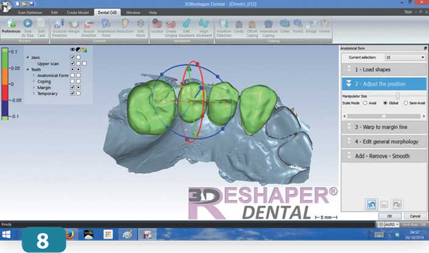Open the Current selection dropdown
This screenshot has width=429, height=253.
click(x=405, y=57)
